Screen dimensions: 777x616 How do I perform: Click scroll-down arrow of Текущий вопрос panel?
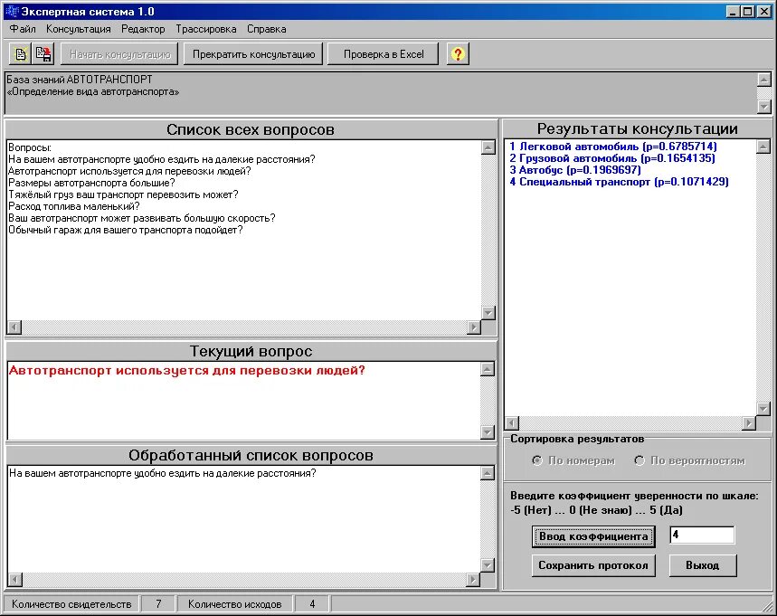(488, 432)
